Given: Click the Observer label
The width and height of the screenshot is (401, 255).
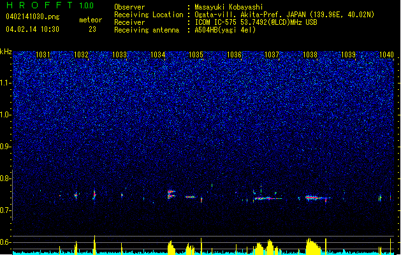Looking at the screenshot, I should point(129,7).
